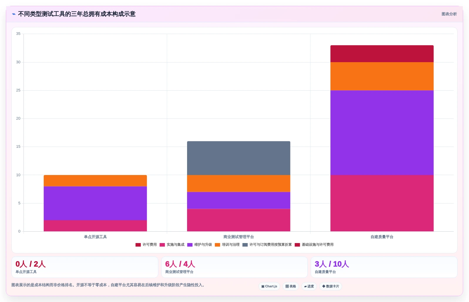This screenshot has height=302, width=469.
Task: Click the 6人 / 4人 value
Action: click(180, 264)
